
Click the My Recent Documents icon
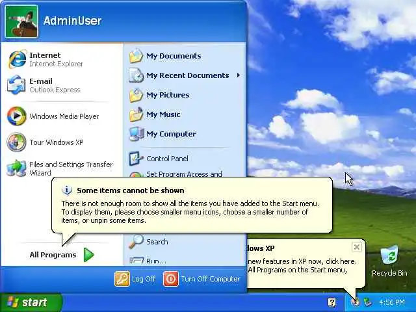point(136,75)
